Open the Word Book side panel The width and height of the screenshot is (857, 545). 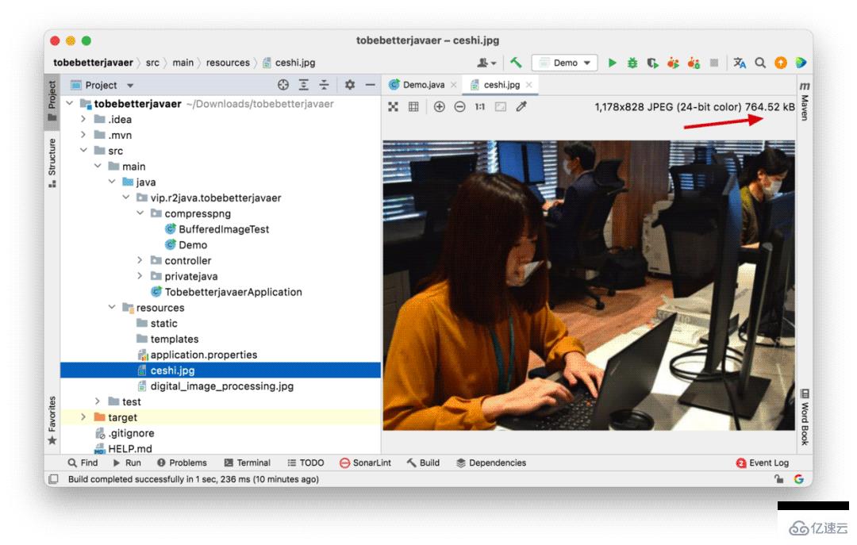click(805, 416)
